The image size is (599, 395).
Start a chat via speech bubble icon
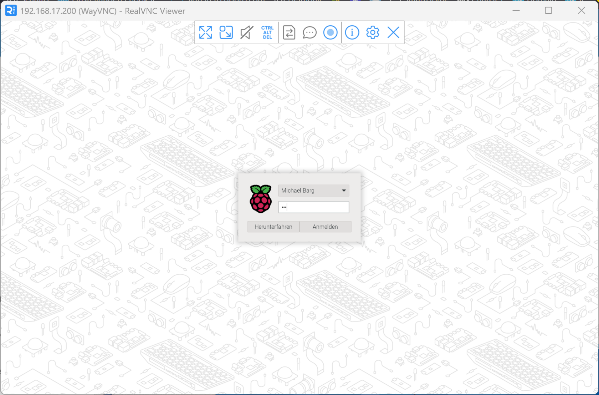click(309, 32)
